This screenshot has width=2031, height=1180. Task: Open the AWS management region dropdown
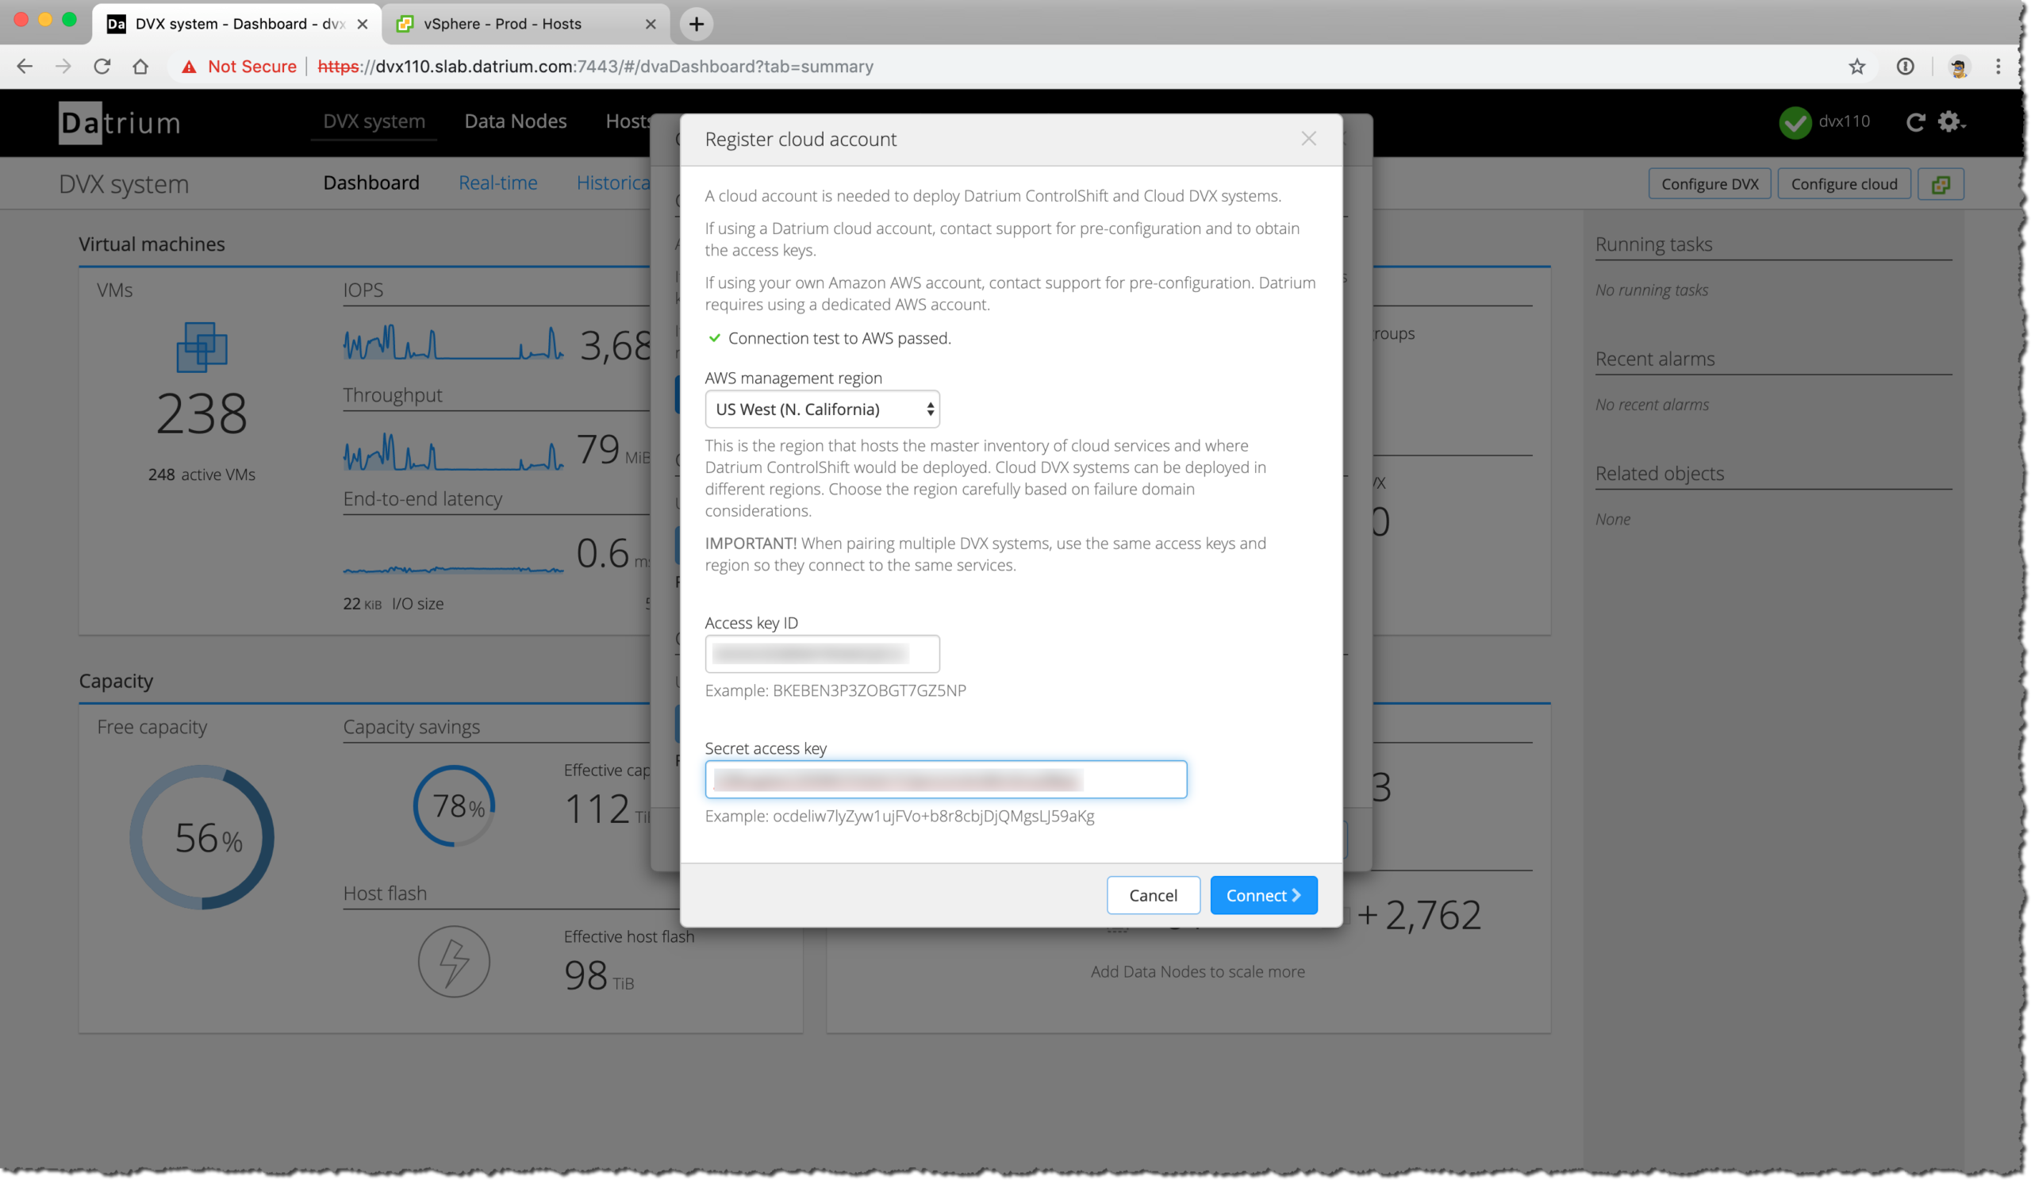(822, 409)
